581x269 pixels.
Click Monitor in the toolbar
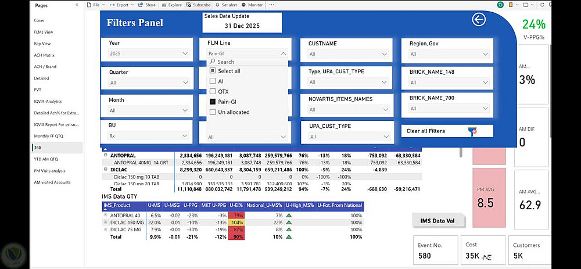252,5
